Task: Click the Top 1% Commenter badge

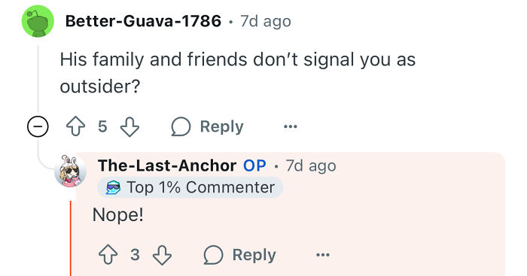Action: (x=190, y=187)
